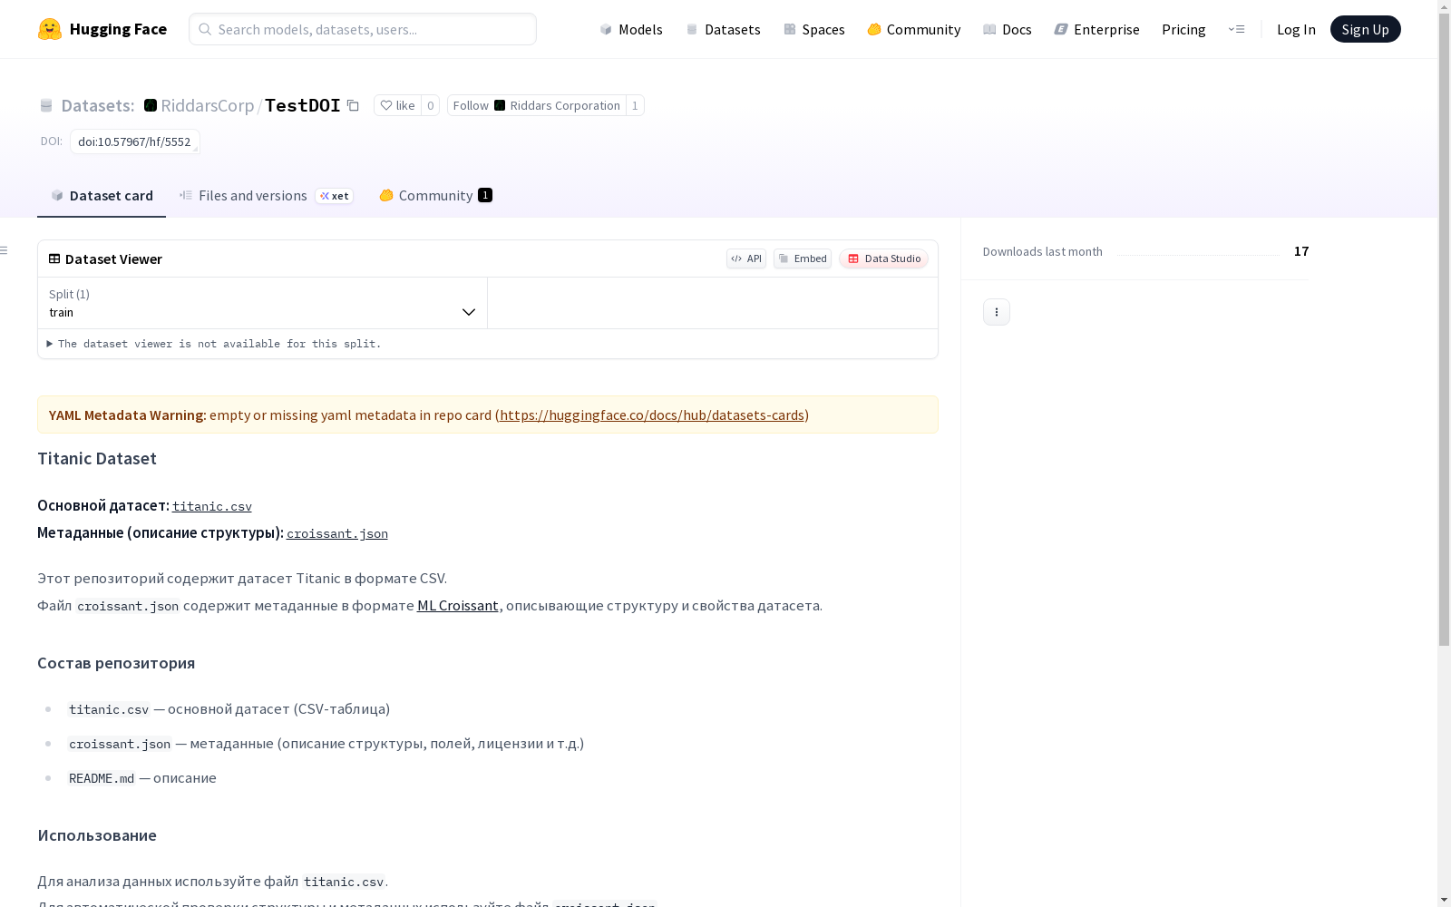Click the heart like icon
This screenshot has width=1451, height=907.
click(386, 105)
